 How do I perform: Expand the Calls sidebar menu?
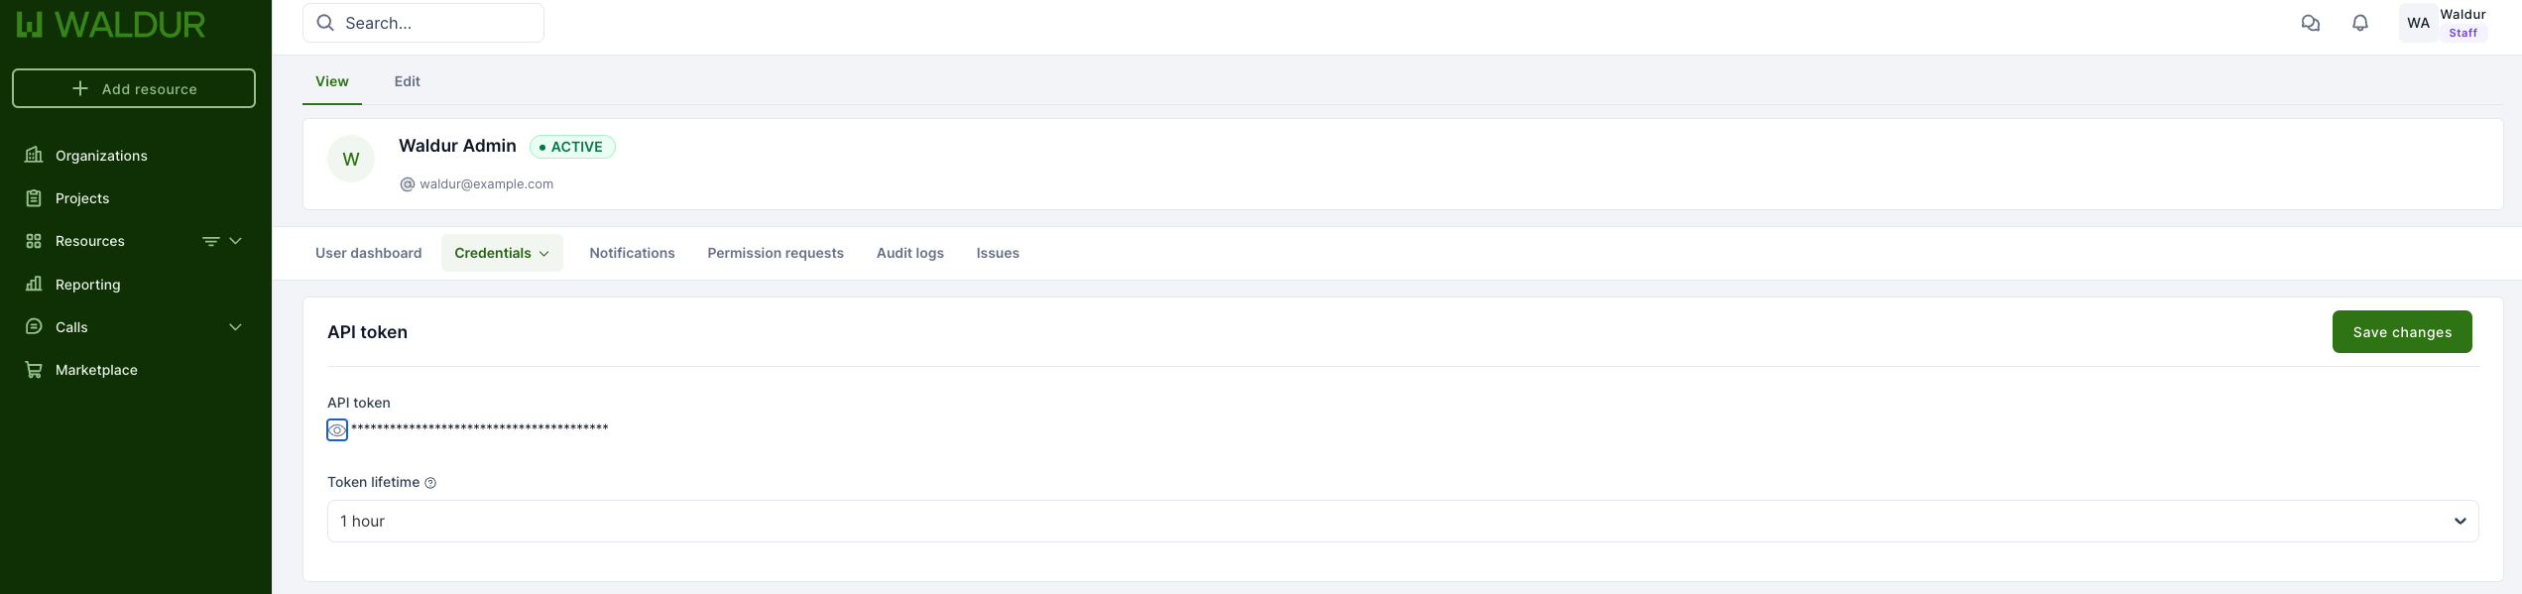click(236, 327)
